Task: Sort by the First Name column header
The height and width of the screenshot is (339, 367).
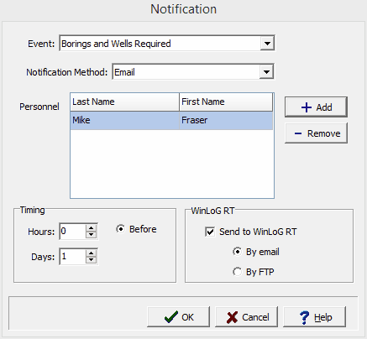Action: [226, 102]
